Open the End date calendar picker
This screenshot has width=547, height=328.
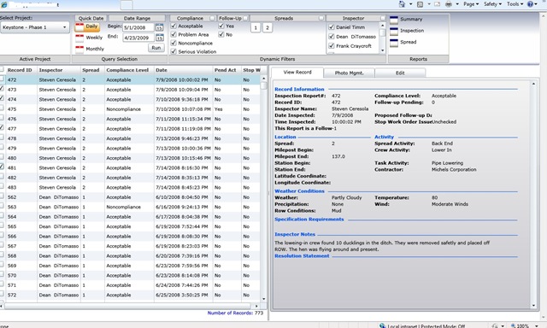159,38
